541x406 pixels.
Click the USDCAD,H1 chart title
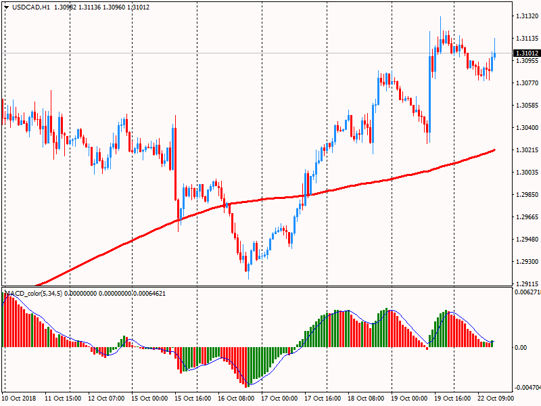click(31, 7)
